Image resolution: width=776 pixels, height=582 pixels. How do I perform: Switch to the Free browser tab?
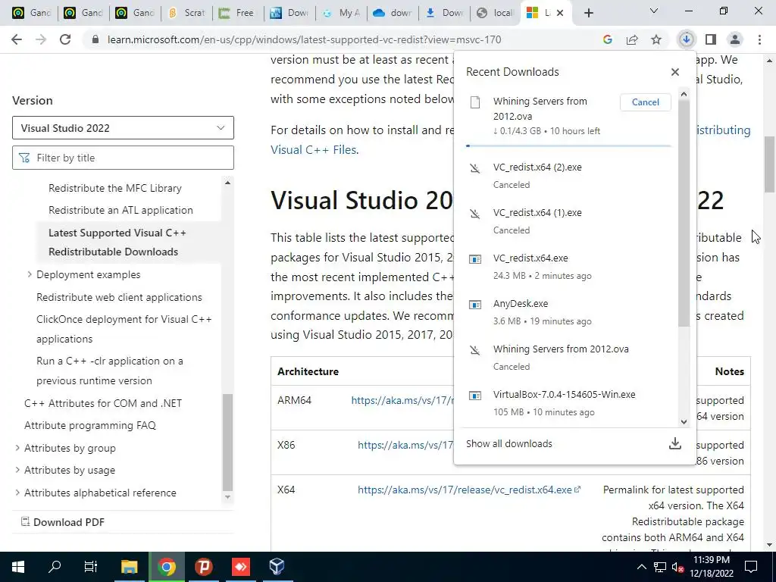pyautogui.click(x=237, y=13)
